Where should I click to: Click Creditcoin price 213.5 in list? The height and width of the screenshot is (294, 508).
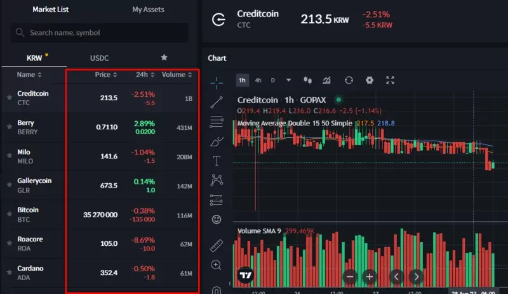pos(109,98)
